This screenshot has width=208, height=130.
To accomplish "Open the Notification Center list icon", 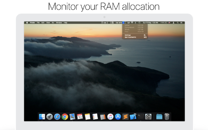I will [181, 23].
